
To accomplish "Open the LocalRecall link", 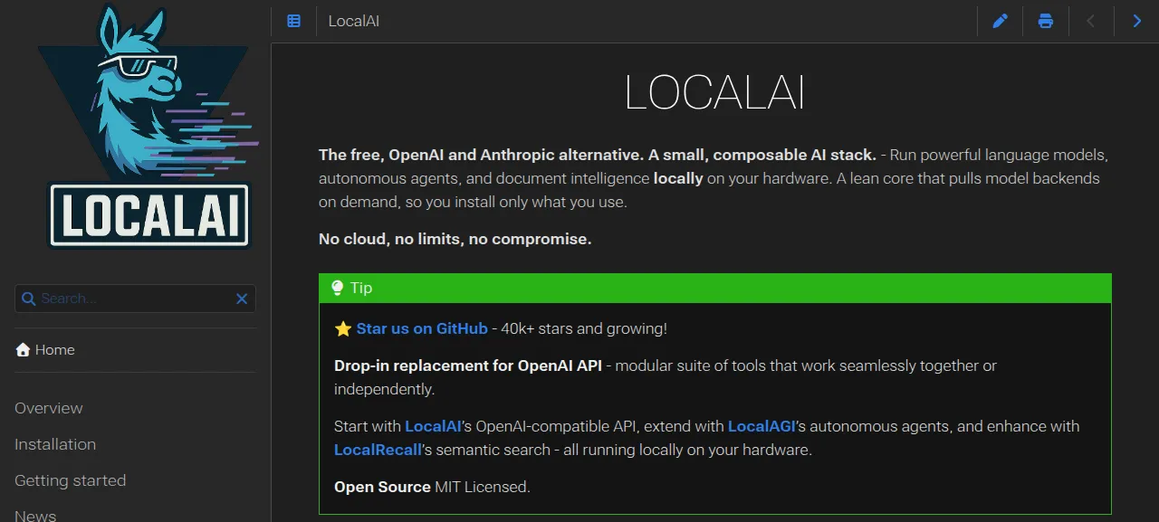I will point(378,450).
